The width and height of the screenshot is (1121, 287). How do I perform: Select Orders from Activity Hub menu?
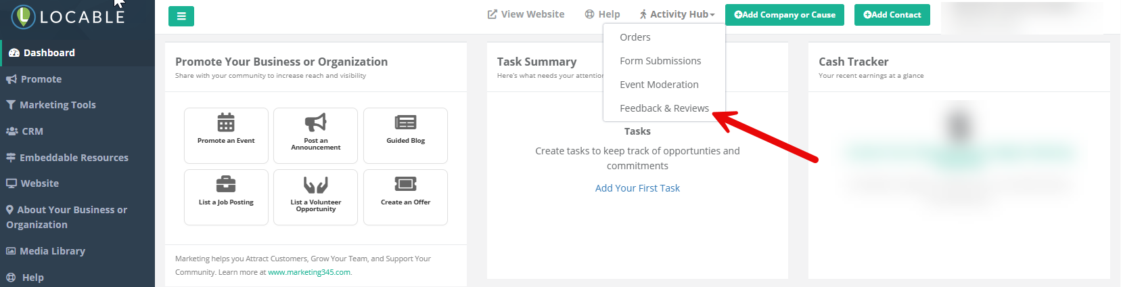click(635, 37)
